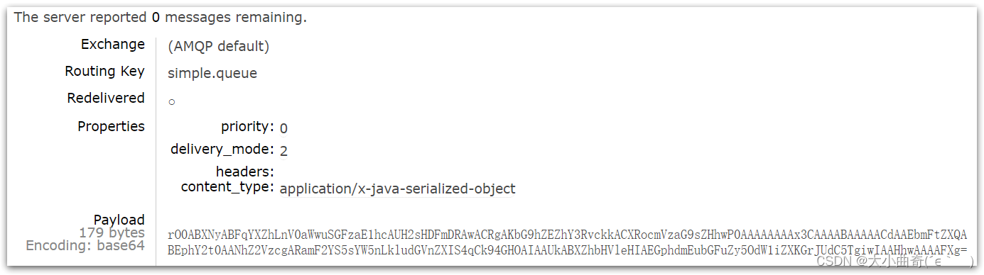Click the second line of base64 payload
Screen dimensions: 984x275
567,250
